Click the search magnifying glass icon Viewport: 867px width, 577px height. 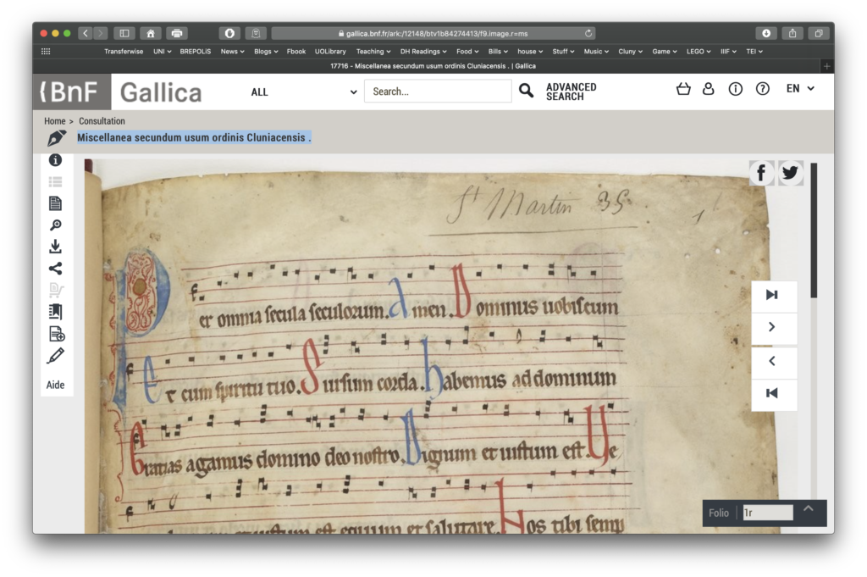(x=526, y=90)
